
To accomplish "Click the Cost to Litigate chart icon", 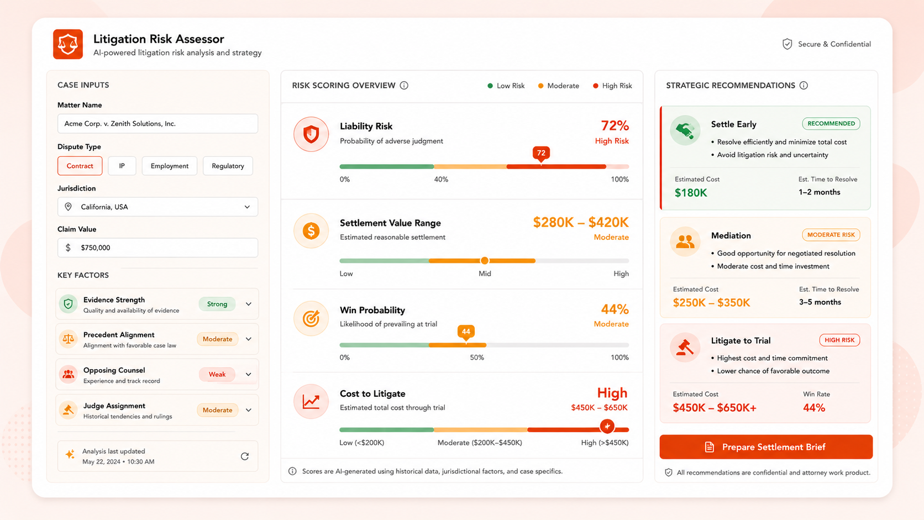I will pyautogui.click(x=311, y=401).
